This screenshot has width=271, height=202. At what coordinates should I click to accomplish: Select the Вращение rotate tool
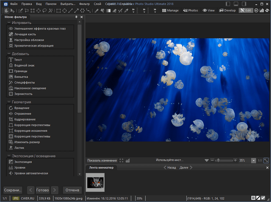22,108
